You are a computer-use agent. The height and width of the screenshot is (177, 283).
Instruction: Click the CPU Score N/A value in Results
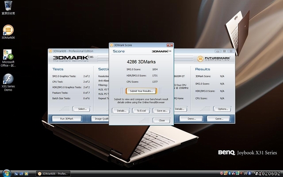click(222, 98)
